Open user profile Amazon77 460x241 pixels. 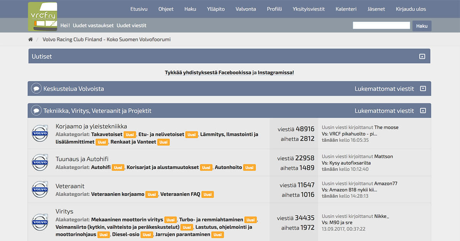pos(386,183)
